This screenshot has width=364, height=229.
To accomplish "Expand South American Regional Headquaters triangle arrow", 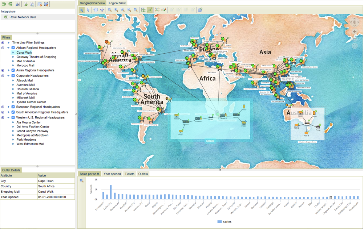I will (x=9, y=112).
